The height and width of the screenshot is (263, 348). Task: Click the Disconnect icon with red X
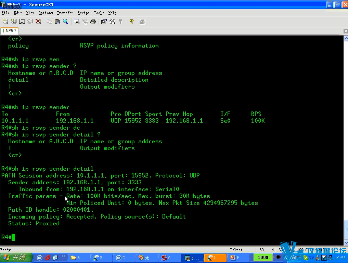click(38, 22)
